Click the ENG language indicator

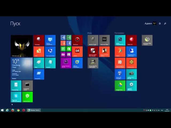(162, 110)
